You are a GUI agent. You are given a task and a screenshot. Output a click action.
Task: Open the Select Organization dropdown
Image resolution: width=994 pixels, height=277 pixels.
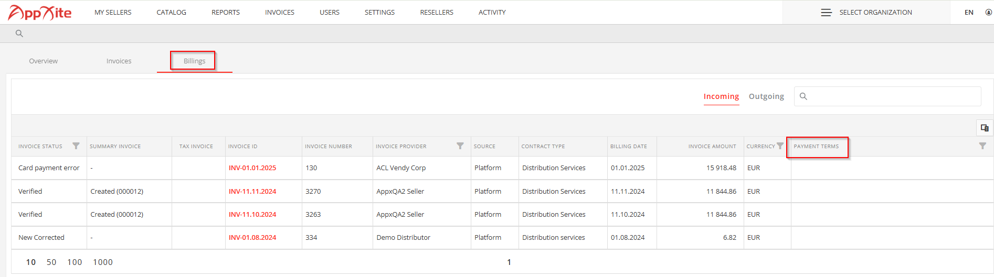(875, 13)
